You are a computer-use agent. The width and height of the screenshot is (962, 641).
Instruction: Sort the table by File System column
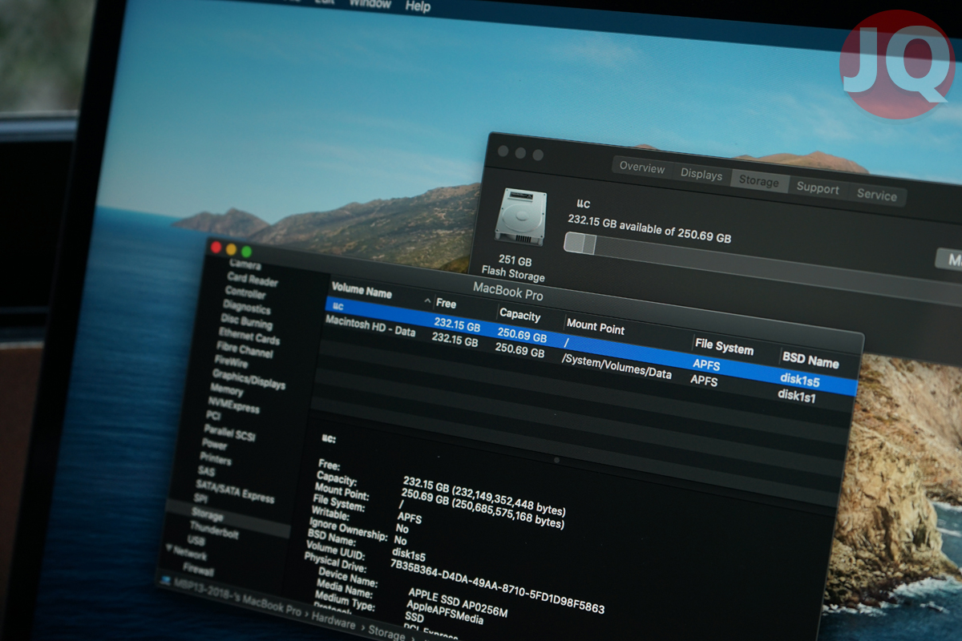tap(724, 348)
